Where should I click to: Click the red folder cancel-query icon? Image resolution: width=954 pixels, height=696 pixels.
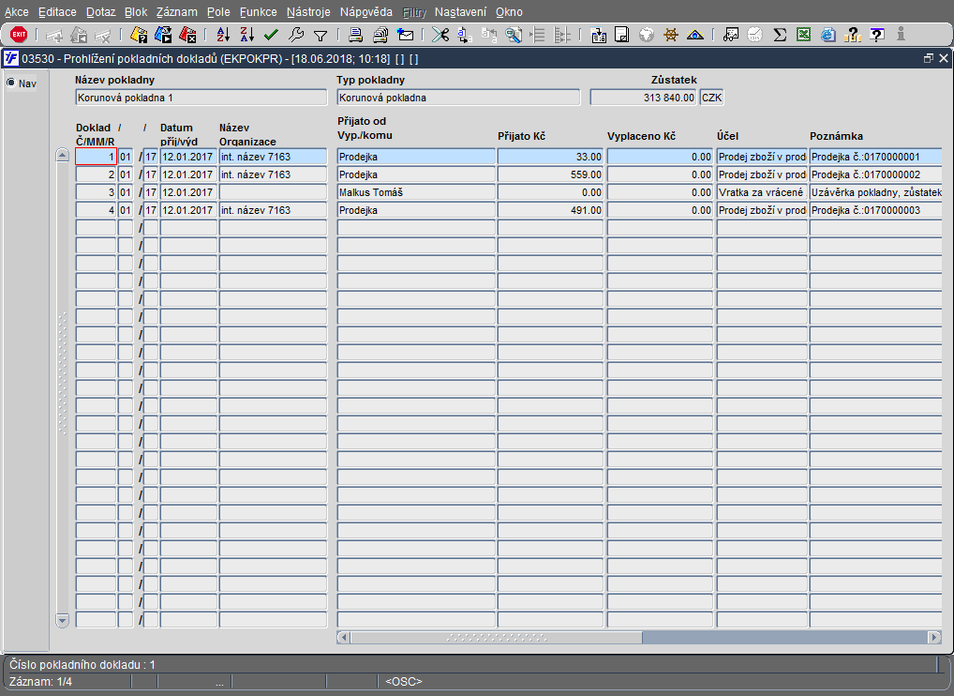click(x=187, y=35)
